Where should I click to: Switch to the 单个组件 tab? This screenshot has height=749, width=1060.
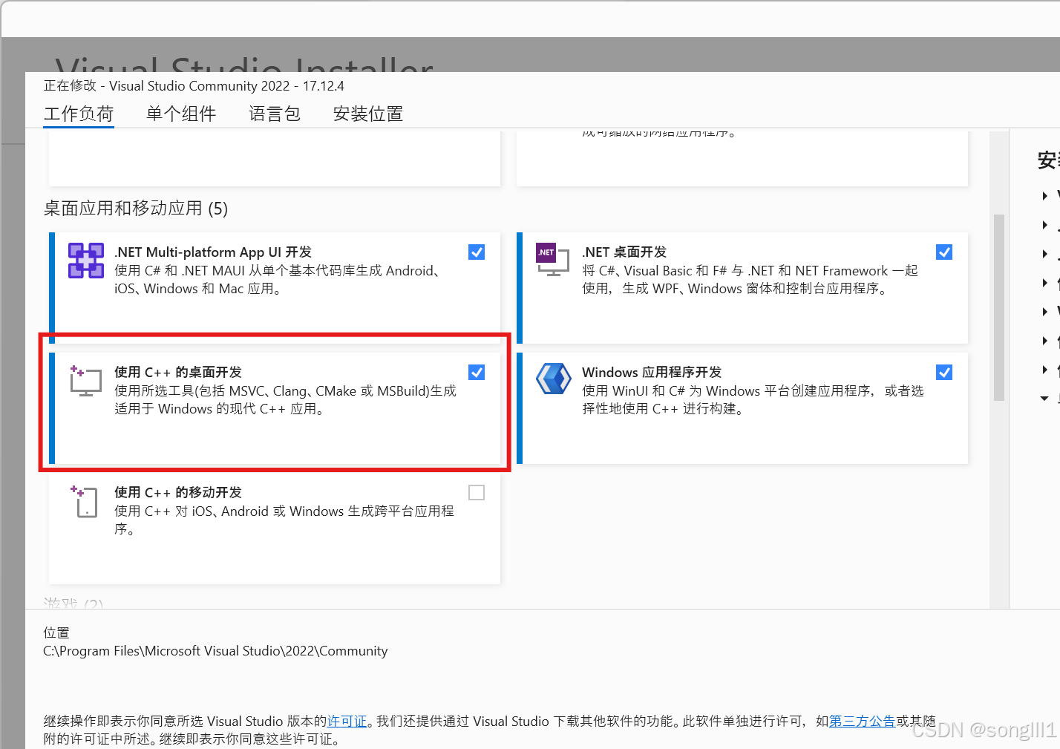pyautogui.click(x=180, y=113)
